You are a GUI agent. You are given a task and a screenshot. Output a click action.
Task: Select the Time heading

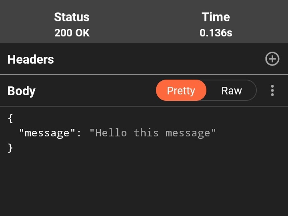(216, 17)
